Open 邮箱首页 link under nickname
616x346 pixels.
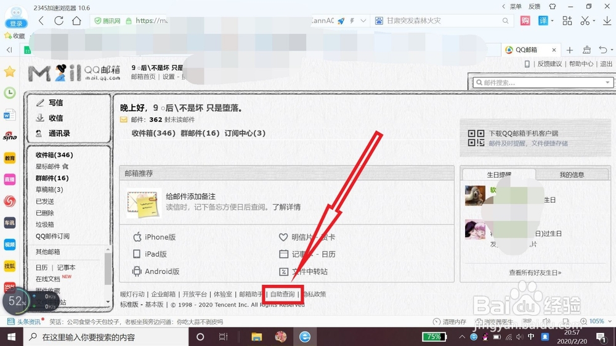[144, 76]
